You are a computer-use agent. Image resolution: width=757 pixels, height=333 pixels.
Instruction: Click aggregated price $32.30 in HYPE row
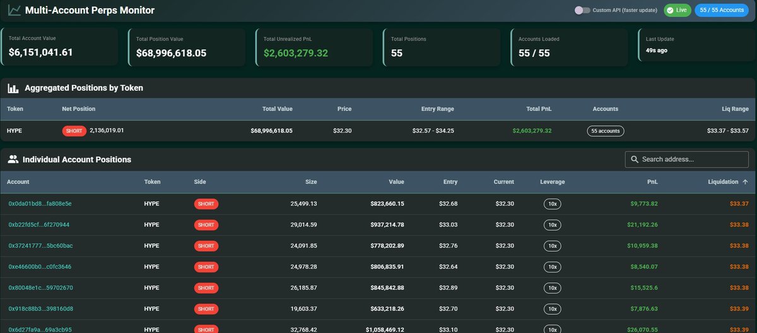(343, 131)
